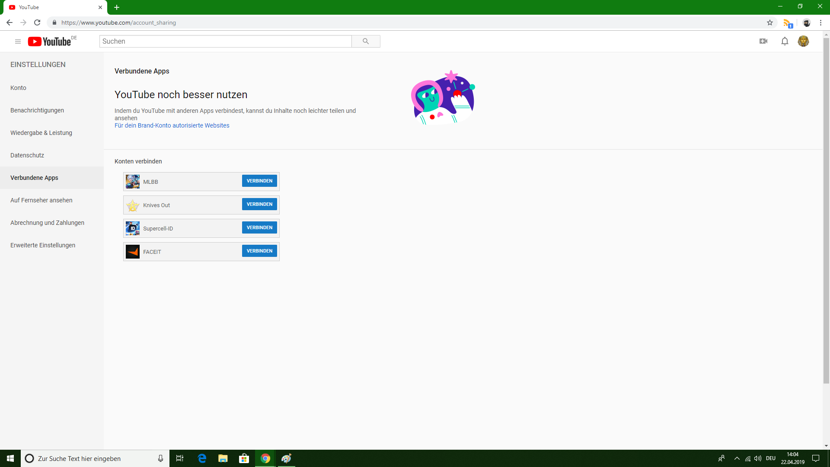Click the YouTube logo
Screen dimensions: 830x467
pyautogui.click(x=50, y=42)
